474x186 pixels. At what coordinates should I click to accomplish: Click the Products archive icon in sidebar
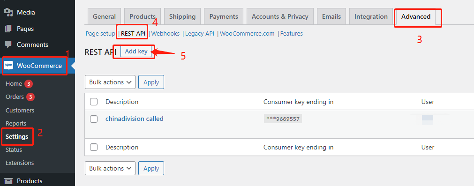click(9, 181)
